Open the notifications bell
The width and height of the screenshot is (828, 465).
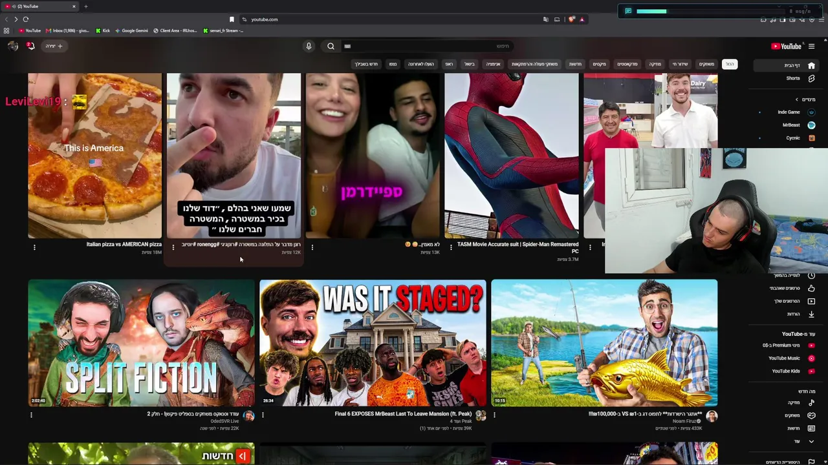tap(30, 46)
